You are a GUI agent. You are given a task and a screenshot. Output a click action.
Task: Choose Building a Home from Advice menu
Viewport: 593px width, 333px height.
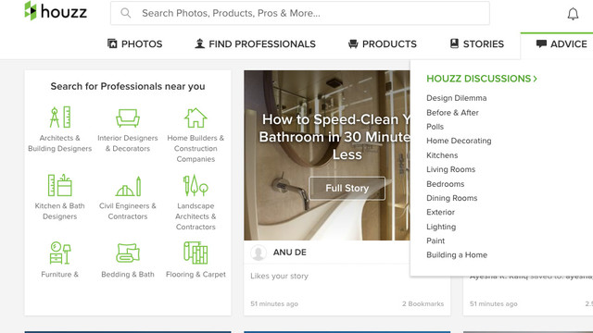(457, 255)
